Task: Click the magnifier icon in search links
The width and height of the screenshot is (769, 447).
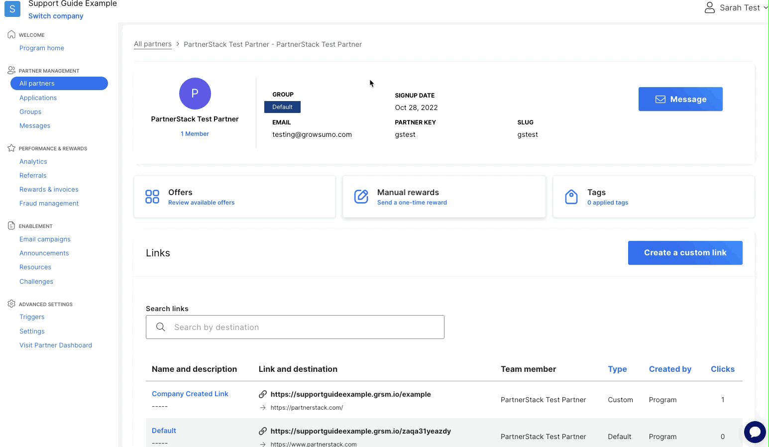Action: (x=161, y=327)
